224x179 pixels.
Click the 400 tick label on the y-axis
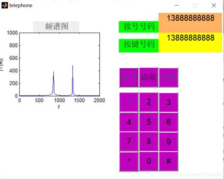[x=14, y=71]
